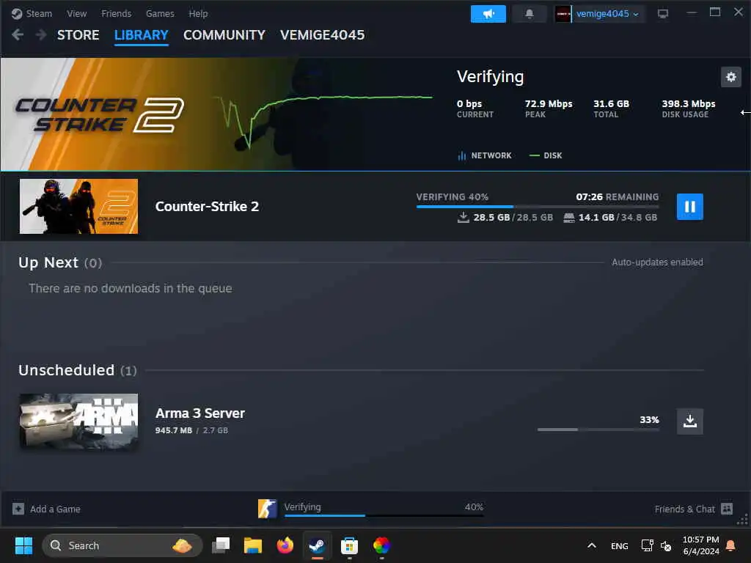Launch Firefox from taskbar
Image resolution: width=751 pixels, height=563 pixels.
(x=285, y=545)
